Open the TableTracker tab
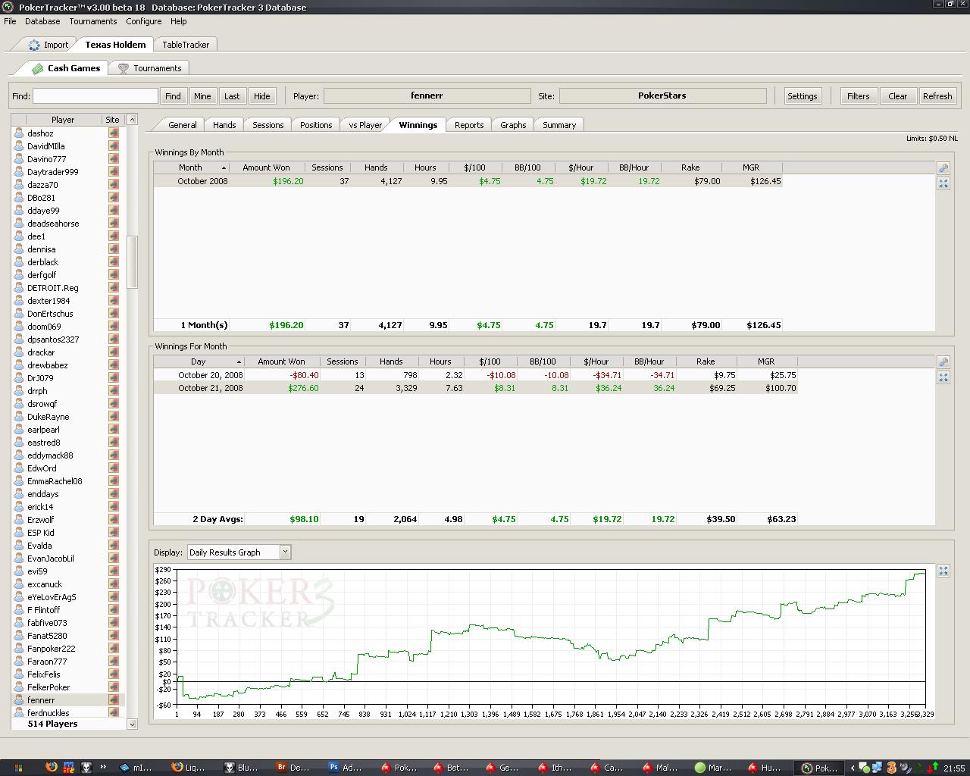 click(x=186, y=45)
